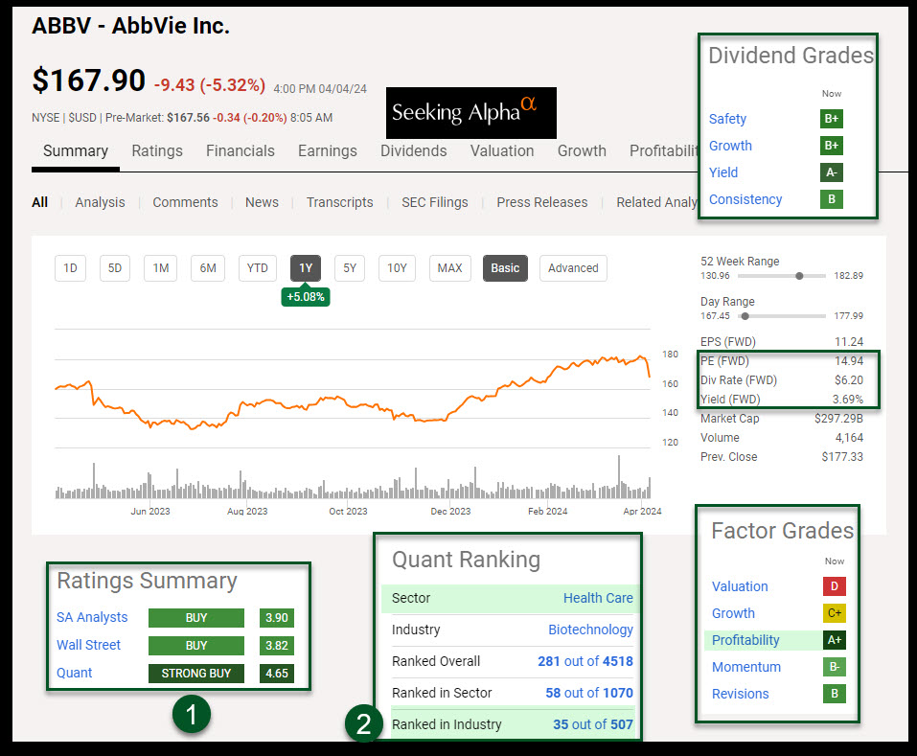This screenshot has height=756, width=917.
Task: Filter by SEC Filings
Action: pos(434,202)
